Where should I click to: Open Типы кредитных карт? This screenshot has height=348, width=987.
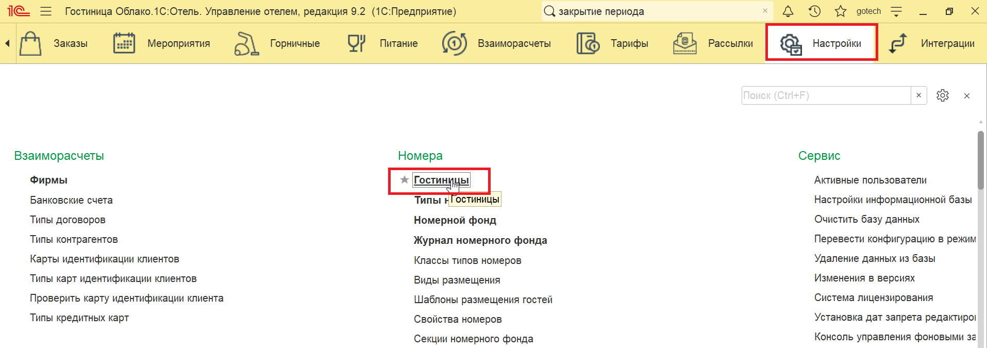[x=79, y=318]
